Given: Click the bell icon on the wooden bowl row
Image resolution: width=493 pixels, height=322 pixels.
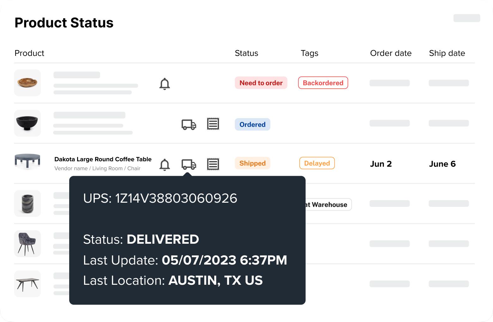Looking at the screenshot, I should coord(165,84).
